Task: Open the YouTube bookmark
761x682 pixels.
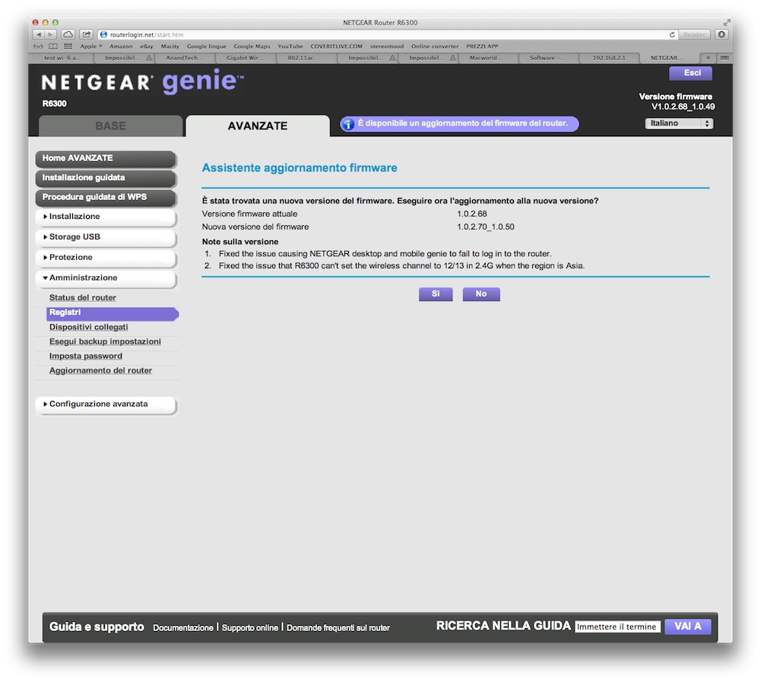Action: click(290, 46)
